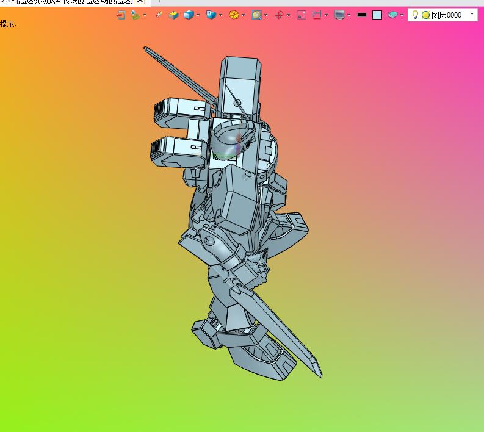Click the layered blue cube view icon

[x=211, y=15]
